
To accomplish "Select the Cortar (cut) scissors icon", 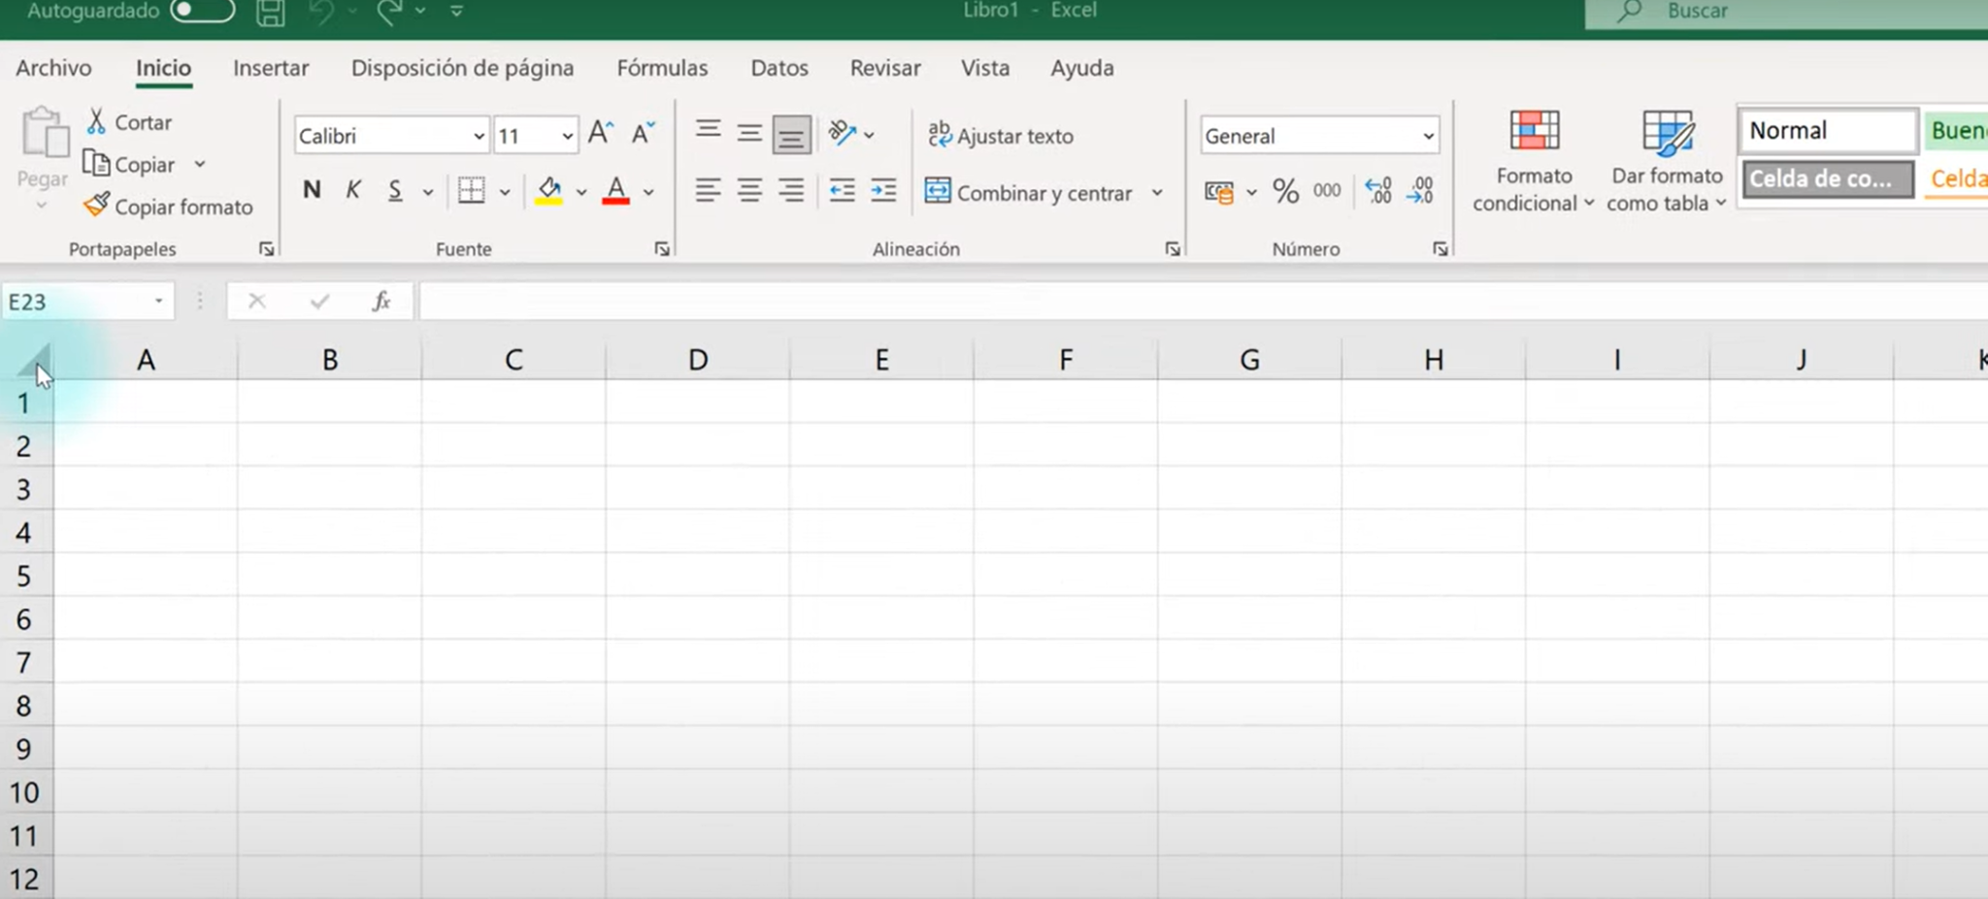I will point(97,121).
